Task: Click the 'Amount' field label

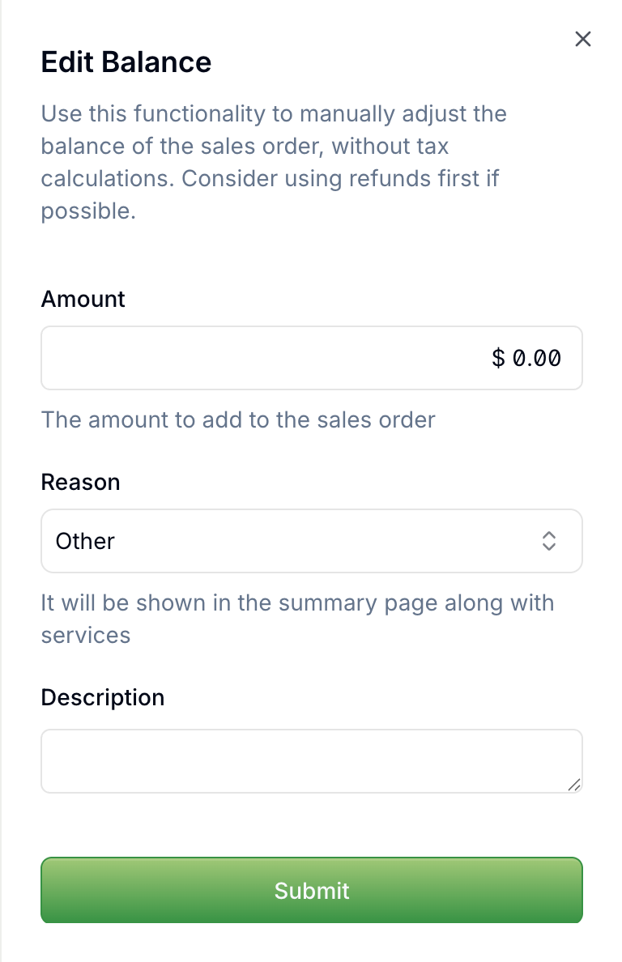Action: (83, 300)
